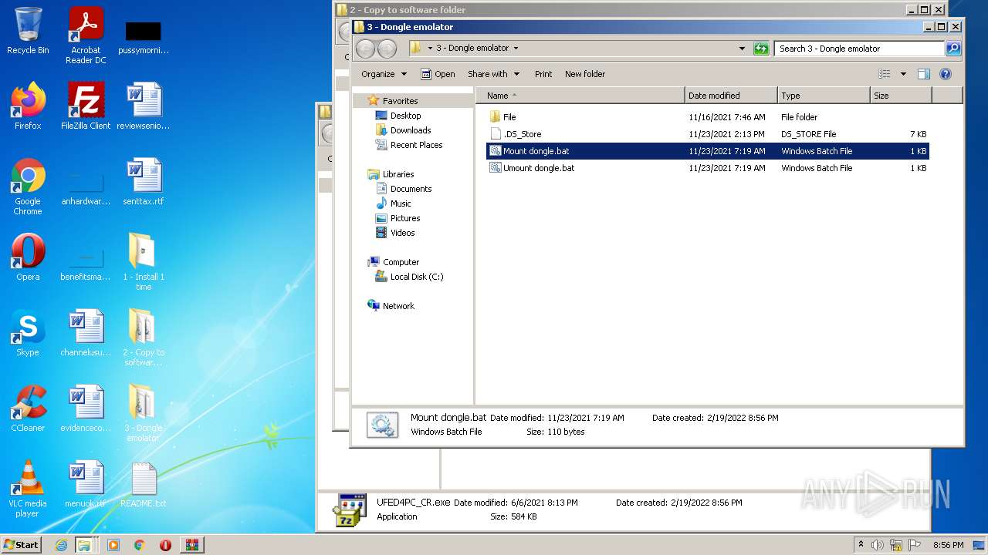Image resolution: width=988 pixels, height=555 pixels.
Task: Refresh the folder via address bar button
Action: tap(761, 49)
